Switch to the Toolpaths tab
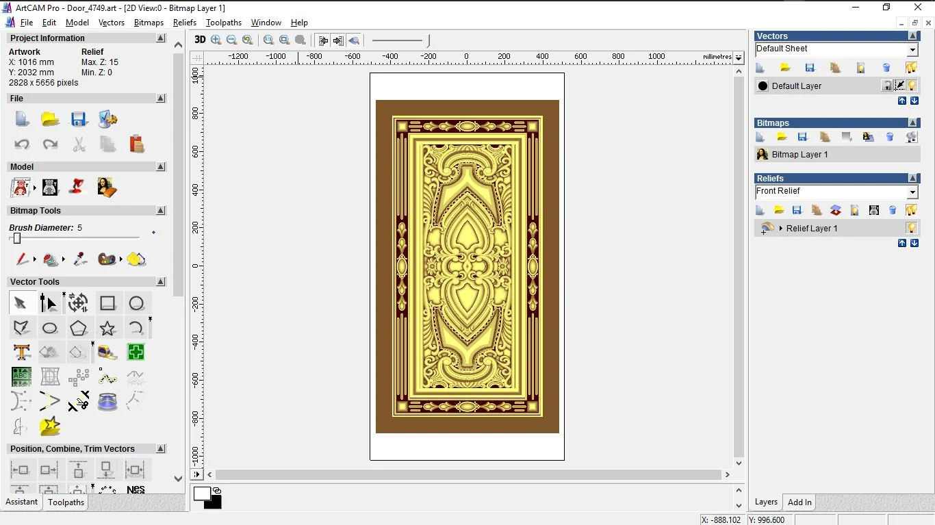 coord(66,502)
